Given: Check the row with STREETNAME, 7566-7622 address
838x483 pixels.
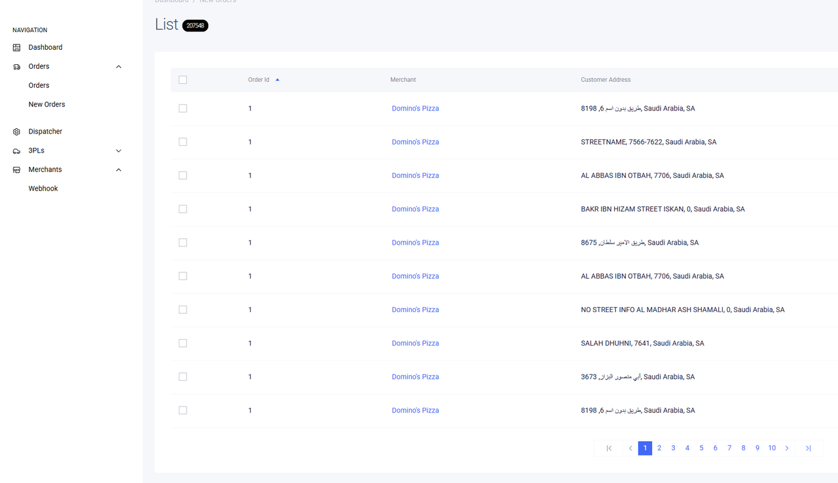Looking at the screenshot, I should pyautogui.click(x=183, y=142).
